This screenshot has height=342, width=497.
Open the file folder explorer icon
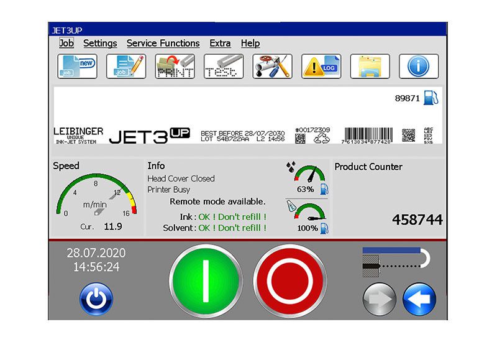tap(370, 67)
